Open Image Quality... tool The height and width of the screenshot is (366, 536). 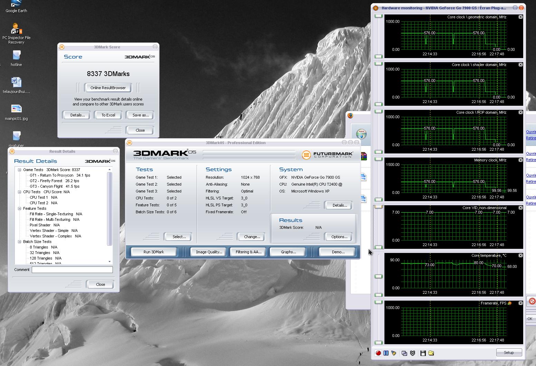point(209,252)
